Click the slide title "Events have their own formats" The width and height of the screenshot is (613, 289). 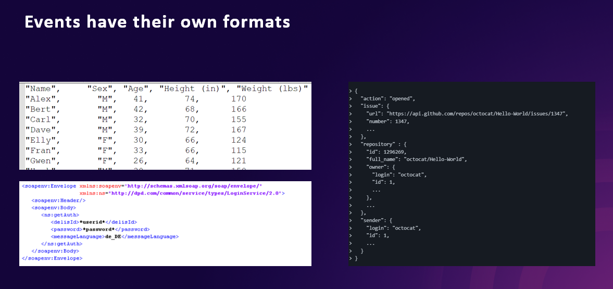[x=157, y=22]
